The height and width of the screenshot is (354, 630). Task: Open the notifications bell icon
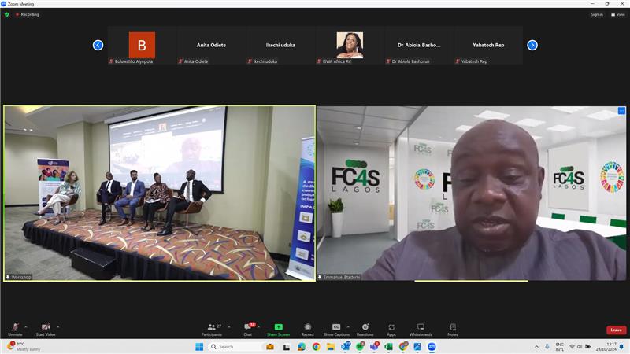point(622,347)
